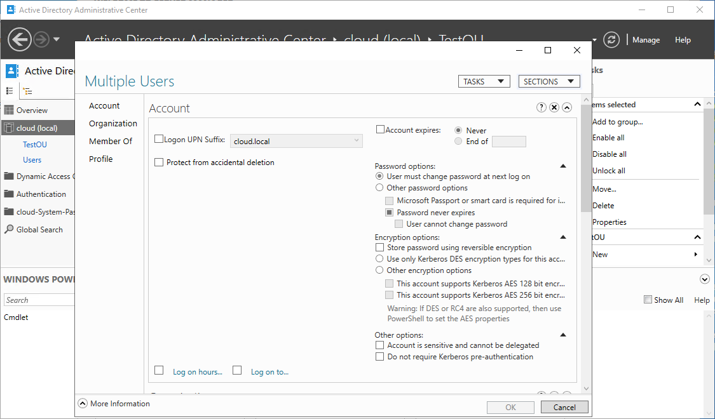The width and height of the screenshot is (715, 419).
Task: Collapse the Encryption options triangle
Action: 563,237
